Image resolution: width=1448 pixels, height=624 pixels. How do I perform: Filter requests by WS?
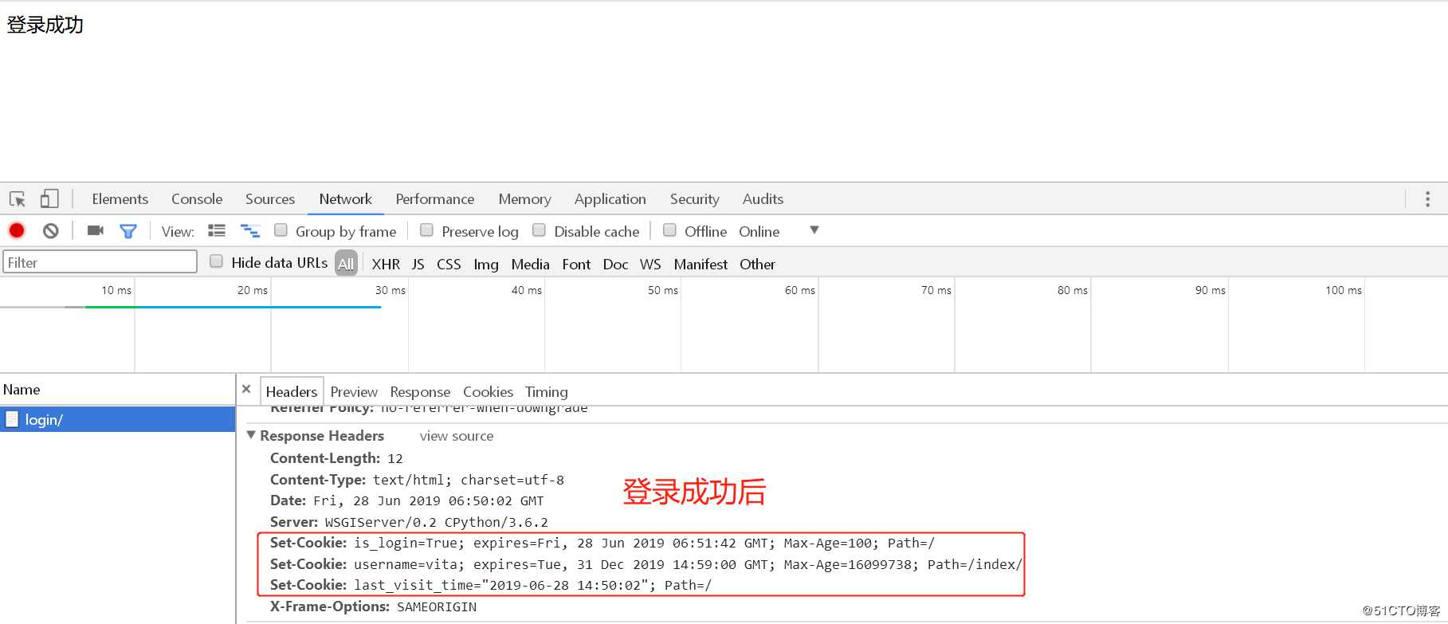650,264
